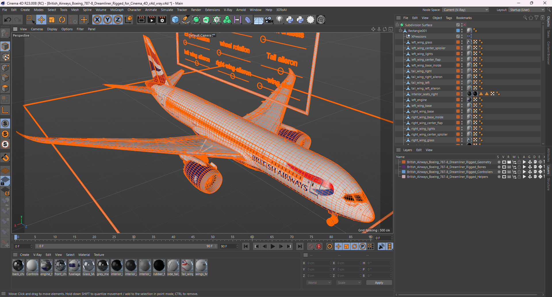
Task: Select the Rotate tool
Action: pos(62,20)
